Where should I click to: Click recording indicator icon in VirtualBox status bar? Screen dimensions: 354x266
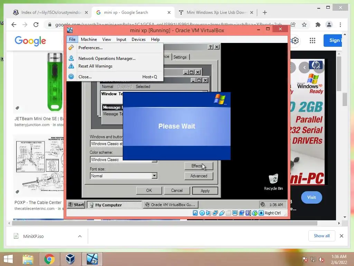point(241,213)
